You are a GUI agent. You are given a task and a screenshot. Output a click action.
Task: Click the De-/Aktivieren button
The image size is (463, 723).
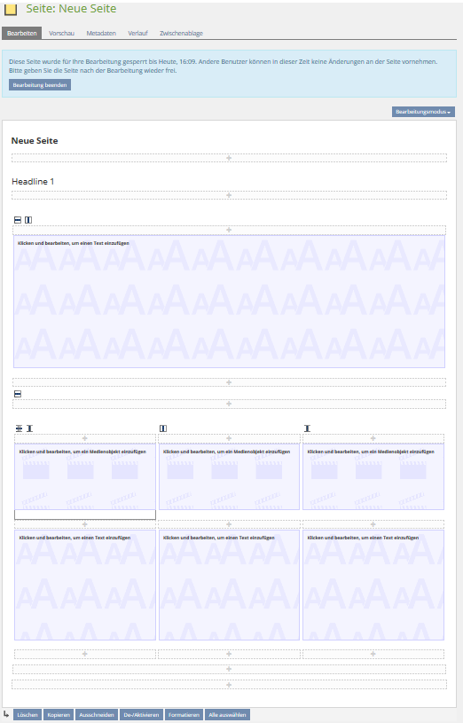(x=141, y=715)
